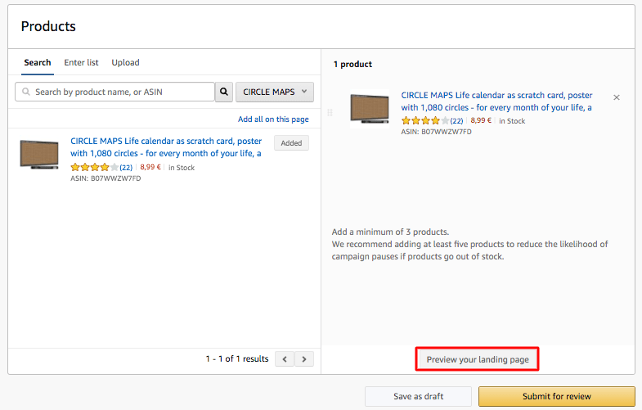
Task: Switch to the Enter list tab
Action: pos(81,63)
